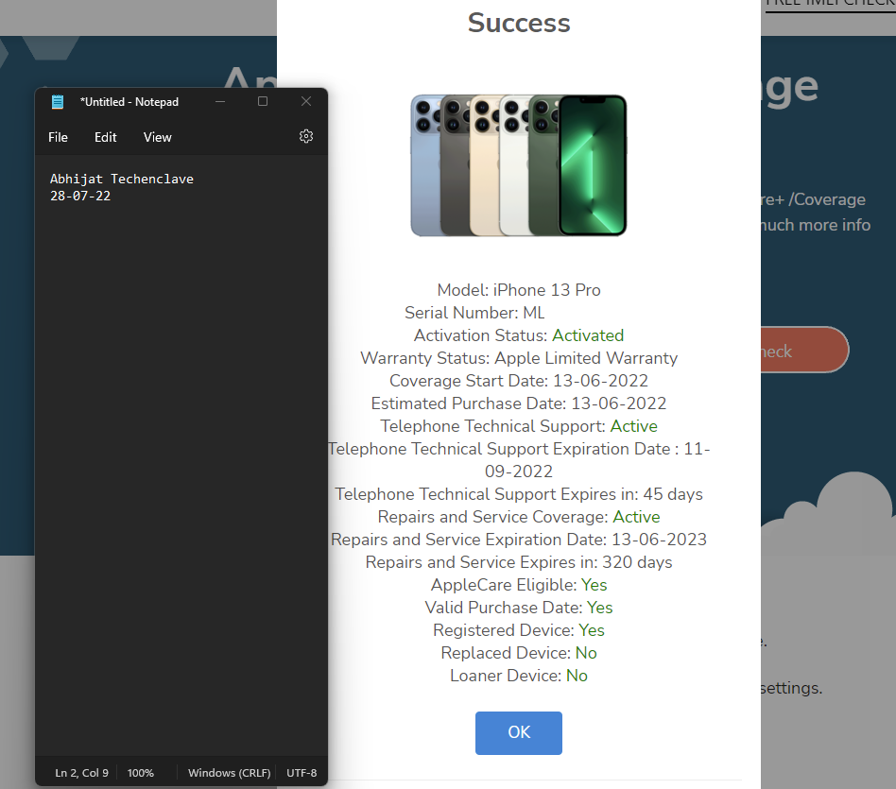Screen dimensions: 896x789
Task: Click 'Telephone Technical Support Expires in: 45 days'
Action: pyautogui.click(x=519, y=494)
